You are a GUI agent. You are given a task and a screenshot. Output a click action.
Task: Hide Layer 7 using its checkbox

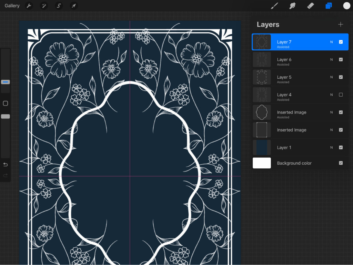[341, 42]
